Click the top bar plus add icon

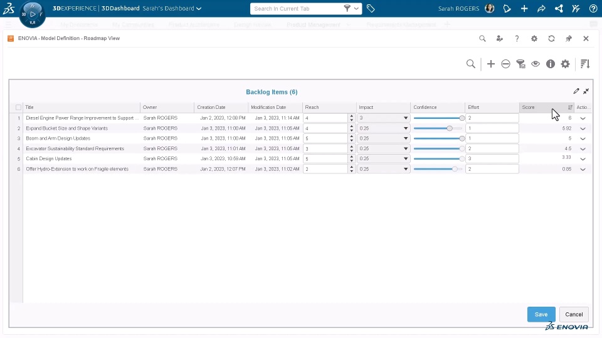pyautogui.click(x=524, y=8)
